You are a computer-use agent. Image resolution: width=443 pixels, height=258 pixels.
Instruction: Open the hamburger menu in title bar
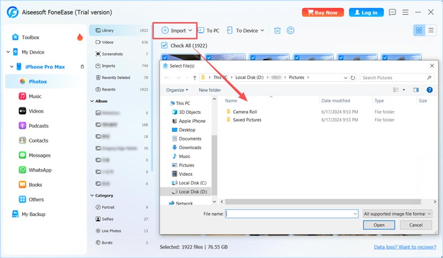click(405, 12)
